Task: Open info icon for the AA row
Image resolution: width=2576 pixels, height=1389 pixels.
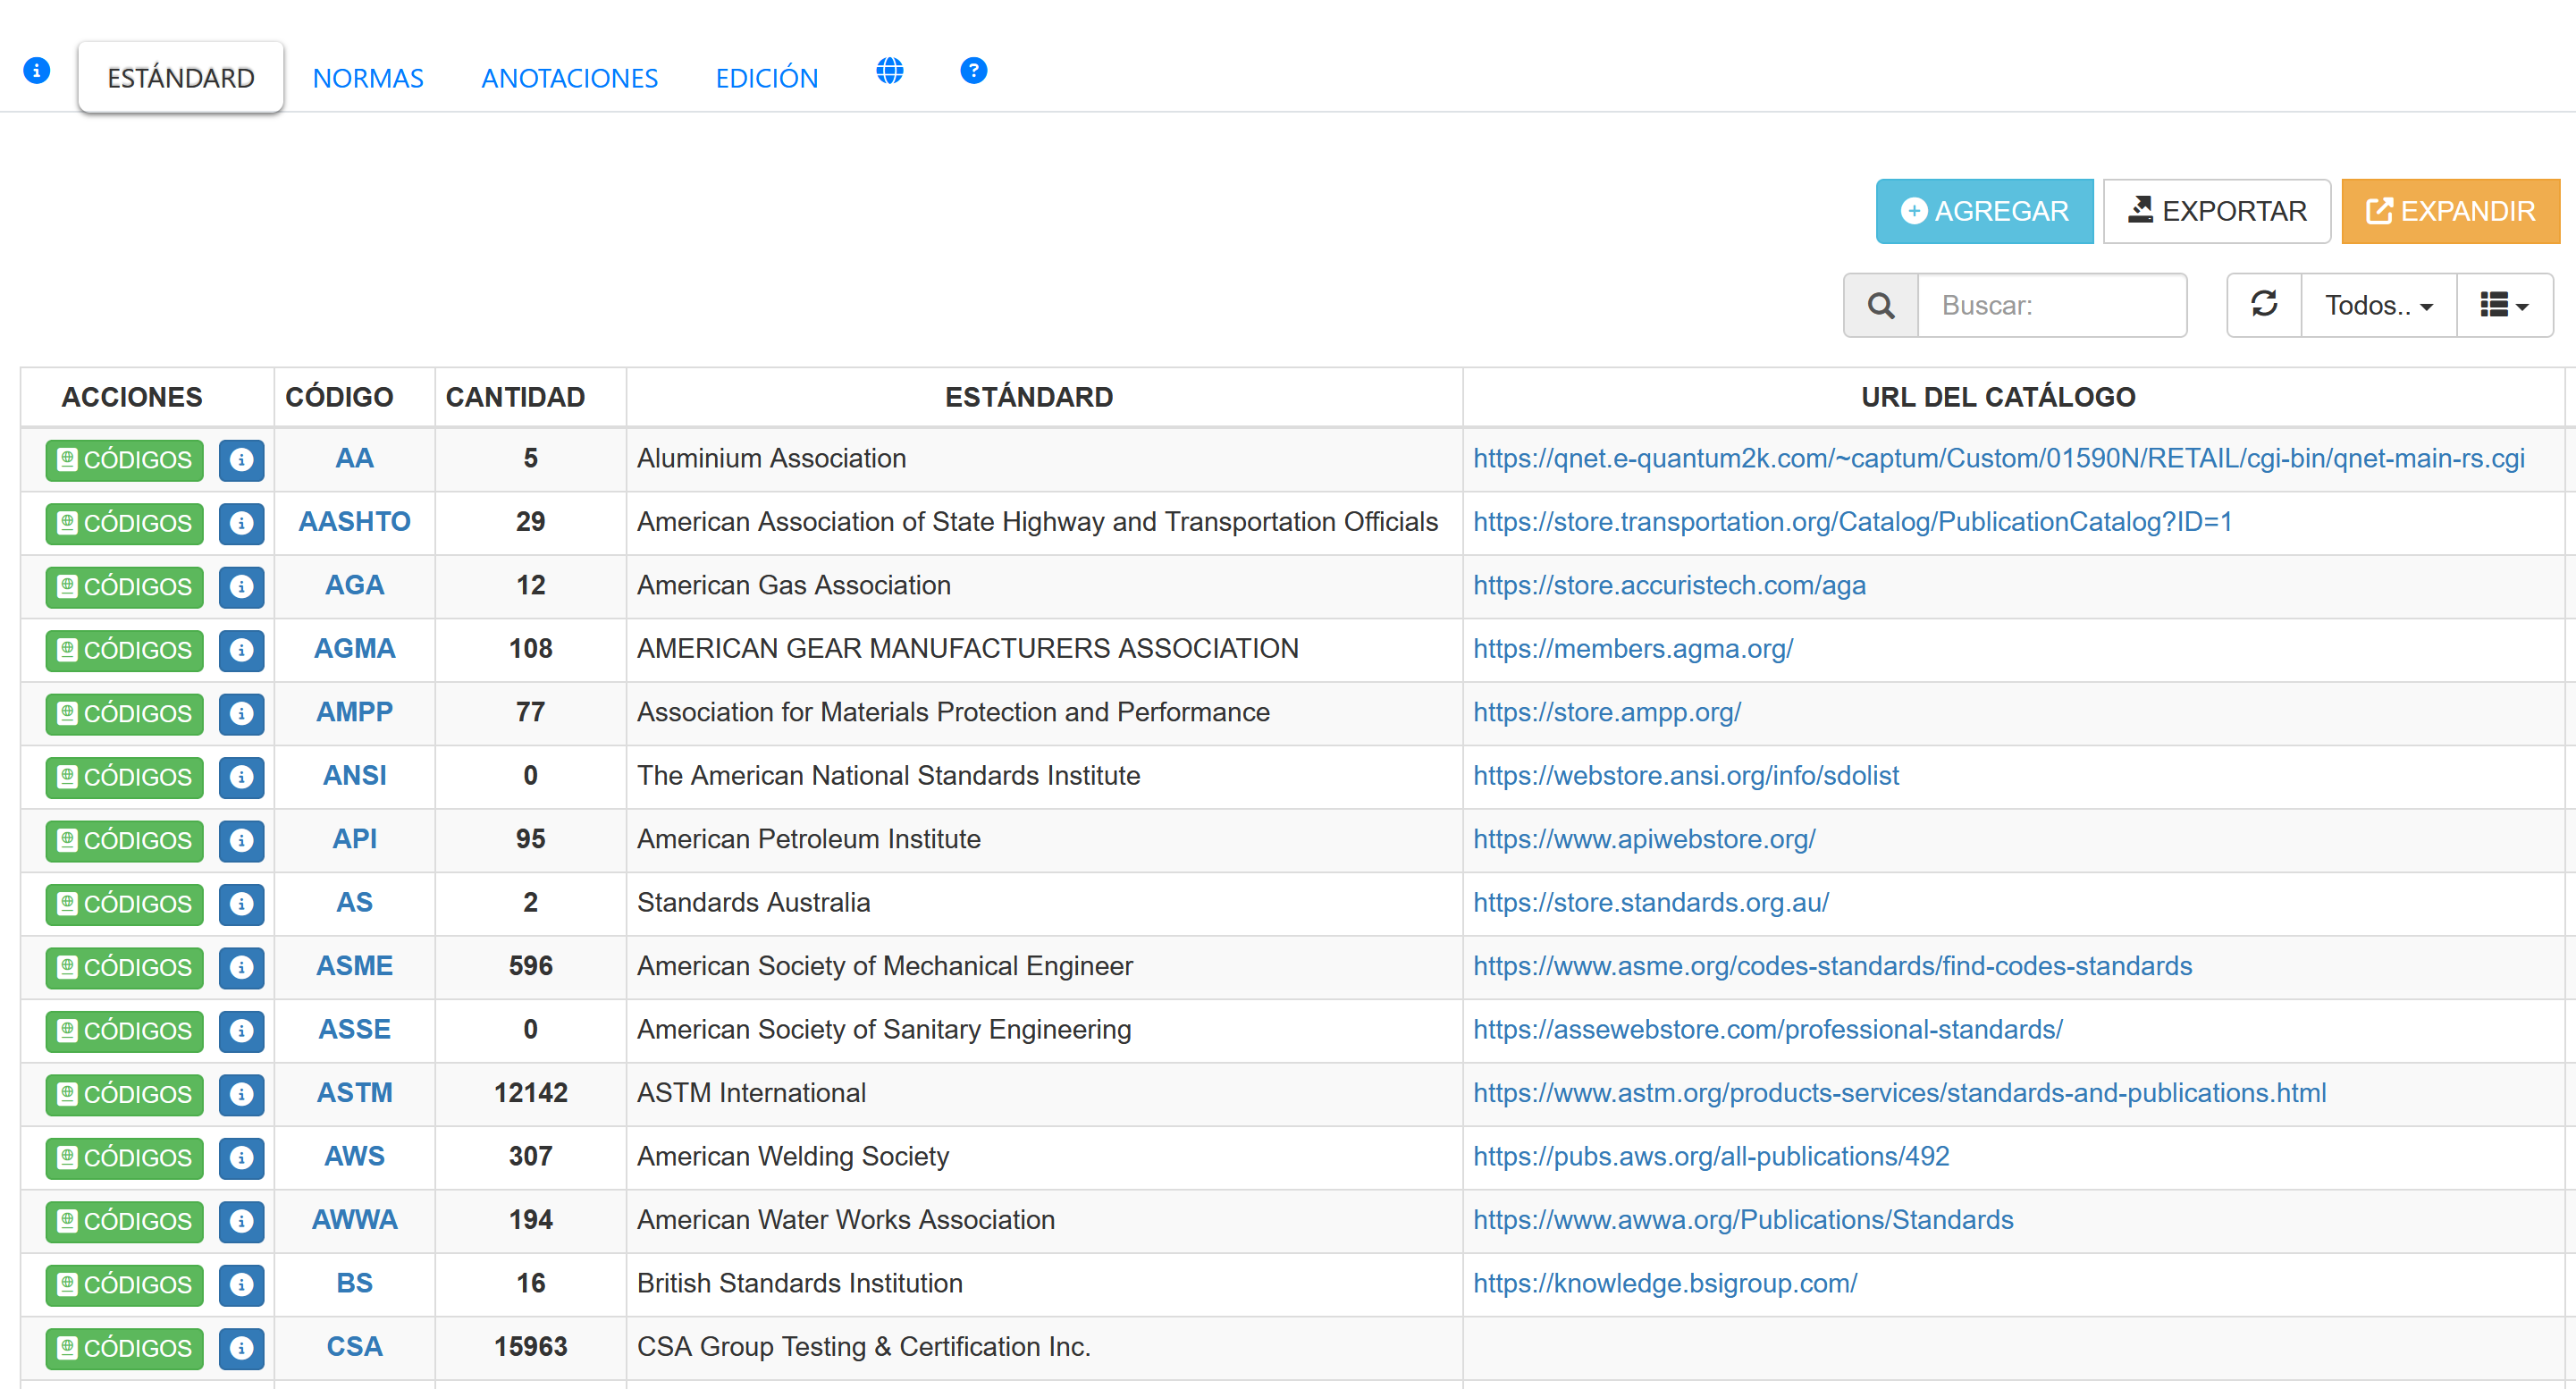Action: pyautogui.click(x=241, y=460)
